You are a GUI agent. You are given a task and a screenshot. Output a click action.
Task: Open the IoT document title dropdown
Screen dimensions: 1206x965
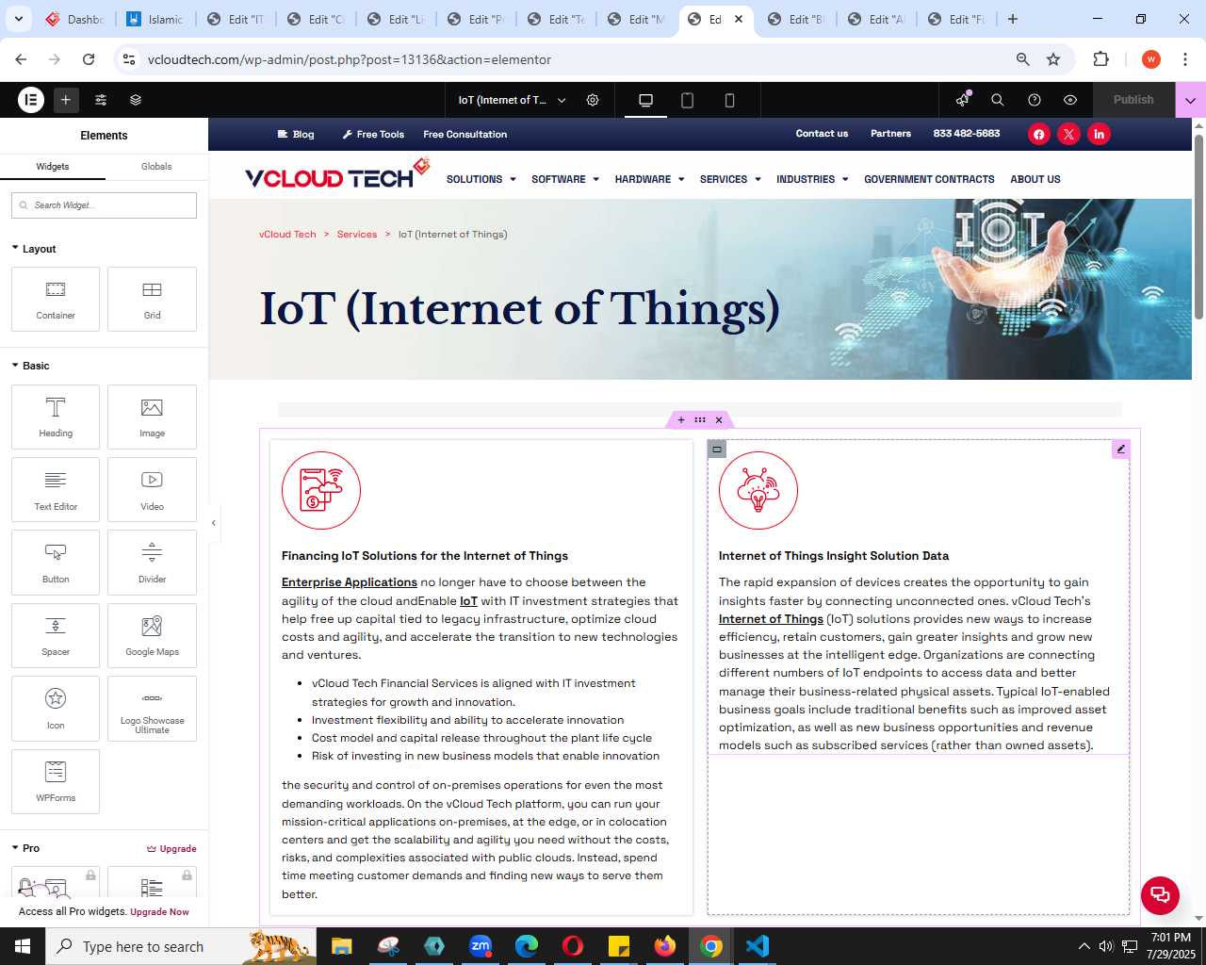(x=513, y=100)
